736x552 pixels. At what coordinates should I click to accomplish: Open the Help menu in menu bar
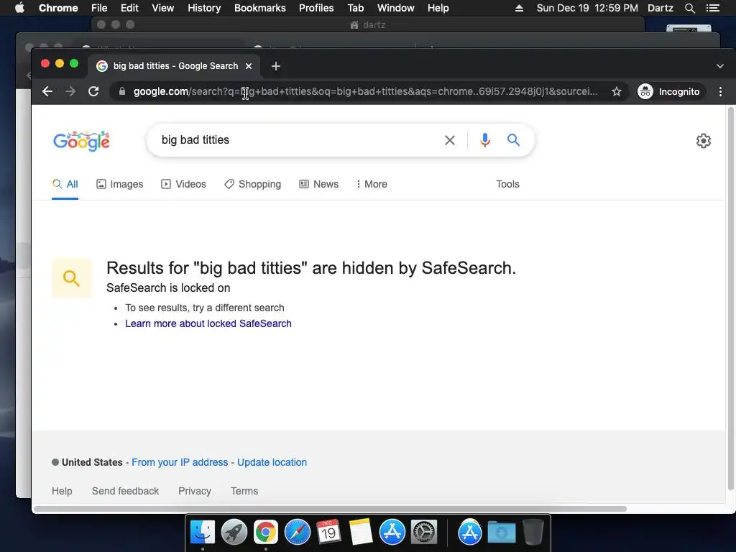tap(438, 8)
